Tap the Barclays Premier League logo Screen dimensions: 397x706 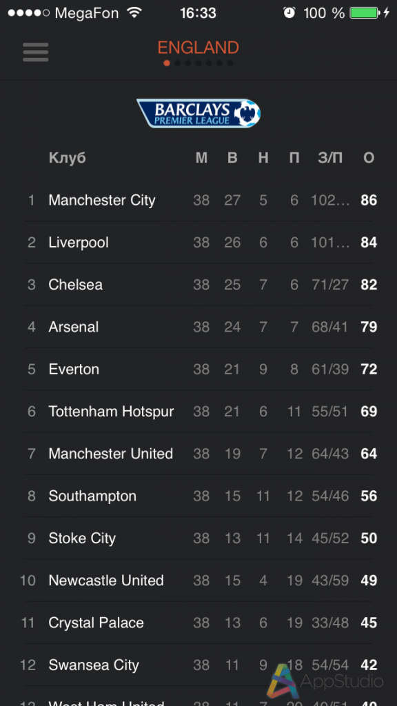[x=198, y=113]
